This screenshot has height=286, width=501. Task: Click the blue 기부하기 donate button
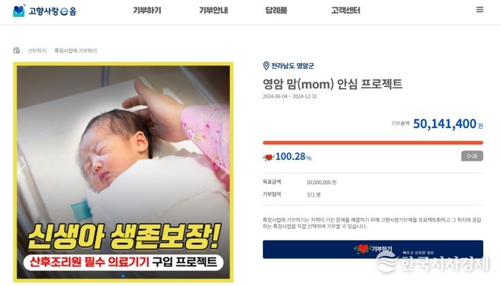click(373, 249)
